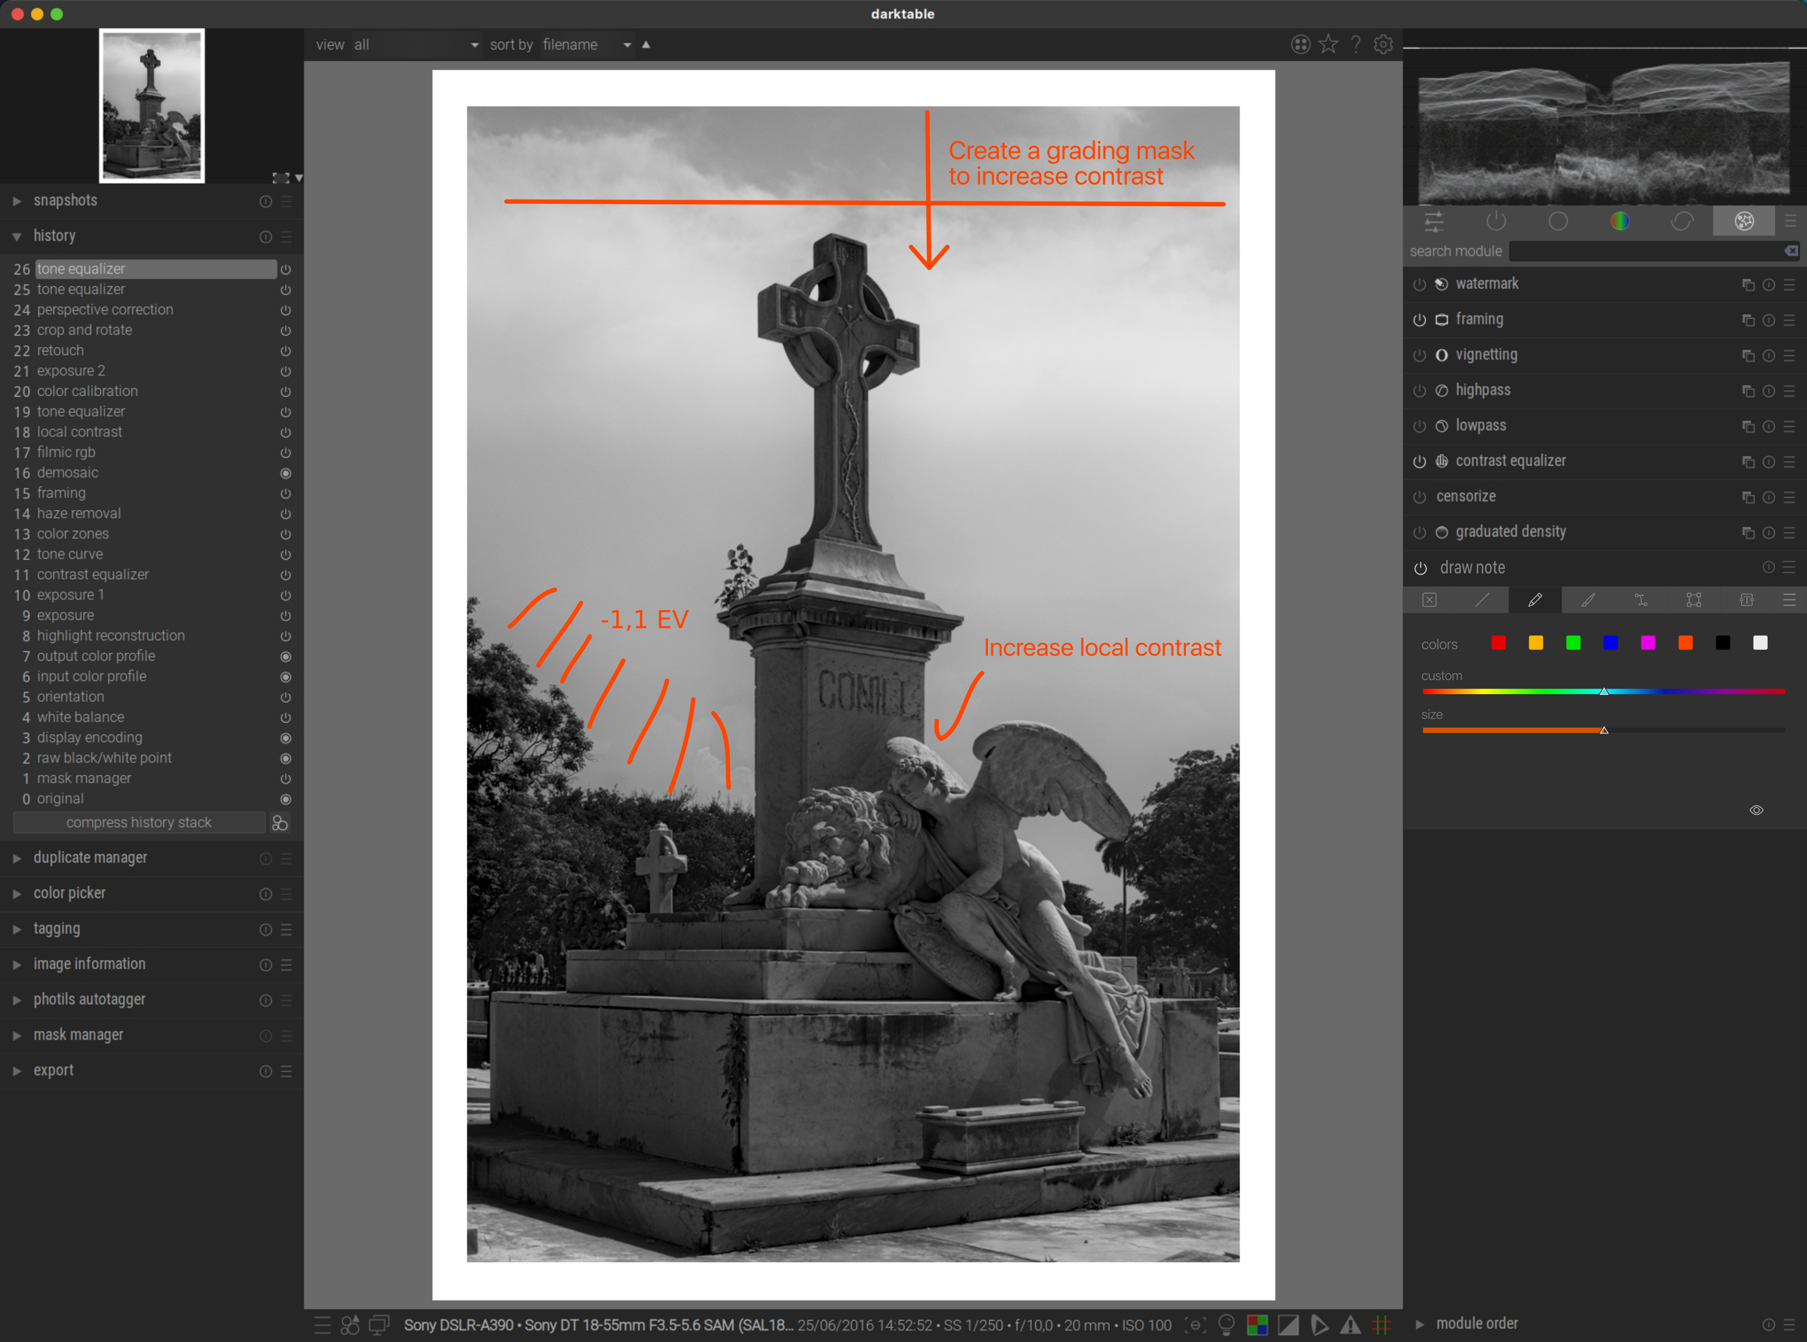Enable color assessment lightbulb icon

pyautogui.click(x=1226, y=1325)
